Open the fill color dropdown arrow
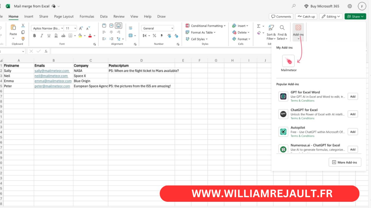This screenshot has height=208, width=371. [85, 35]
